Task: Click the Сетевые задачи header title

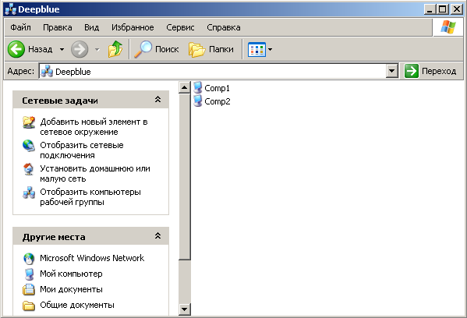Action: tap(60, 101)
